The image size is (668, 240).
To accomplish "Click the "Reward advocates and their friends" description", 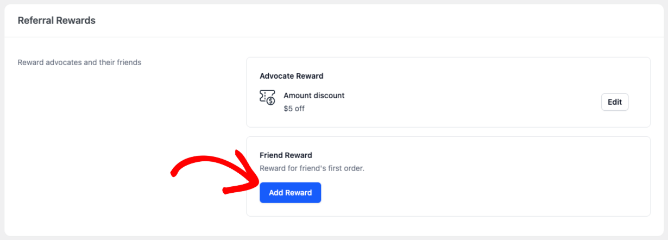I will click(79, 62).
